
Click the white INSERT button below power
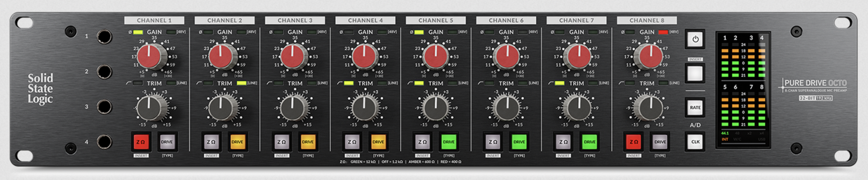695,73
